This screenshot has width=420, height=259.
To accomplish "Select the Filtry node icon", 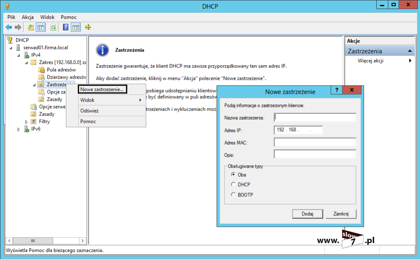I will (x=34, y=122).
